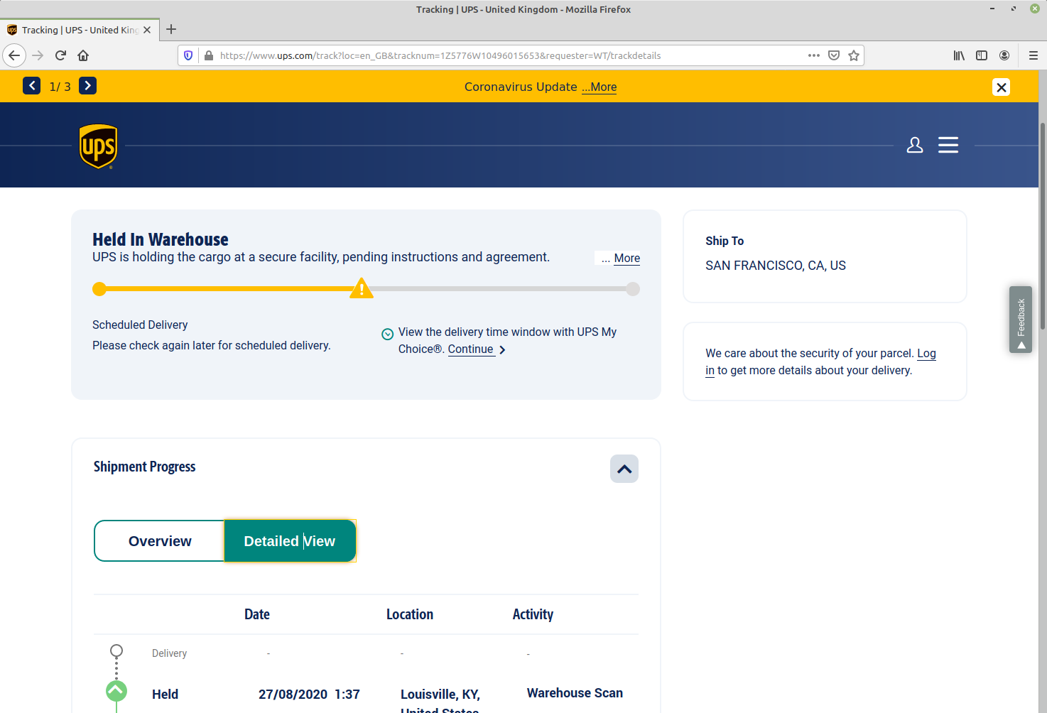Click the green Held status marker
The width and height of the screenshot is (1047, 713).
coord(116,691)
